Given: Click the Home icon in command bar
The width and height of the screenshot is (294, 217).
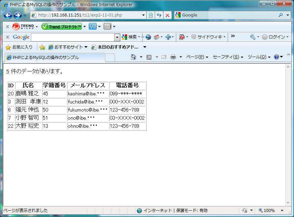Looking at the screenshot, I should (134, 57).
